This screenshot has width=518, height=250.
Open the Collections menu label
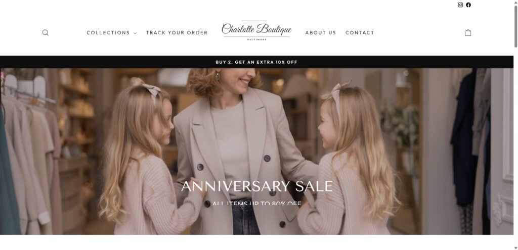coord(108,33)
